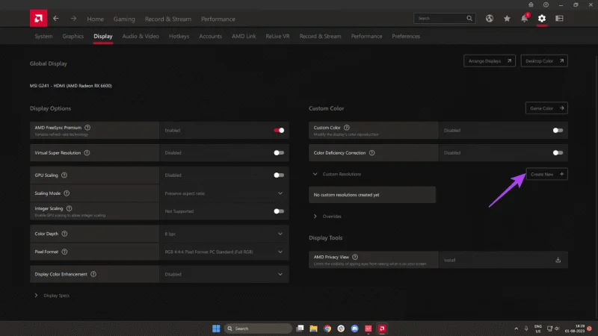Viewport: 598px width, 336px height.
Task: Switch to Graphics tab
Action: click(x=73, y=36)
